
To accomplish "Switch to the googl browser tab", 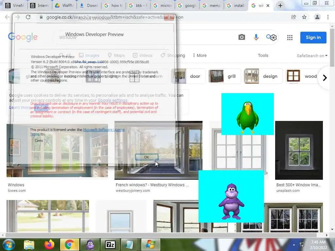I will pos(187,6).
